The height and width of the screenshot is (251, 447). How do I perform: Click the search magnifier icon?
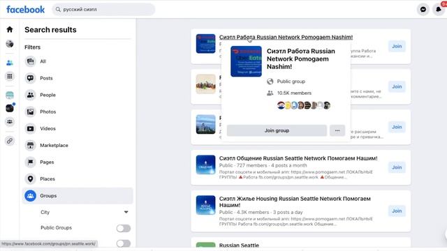58,9
